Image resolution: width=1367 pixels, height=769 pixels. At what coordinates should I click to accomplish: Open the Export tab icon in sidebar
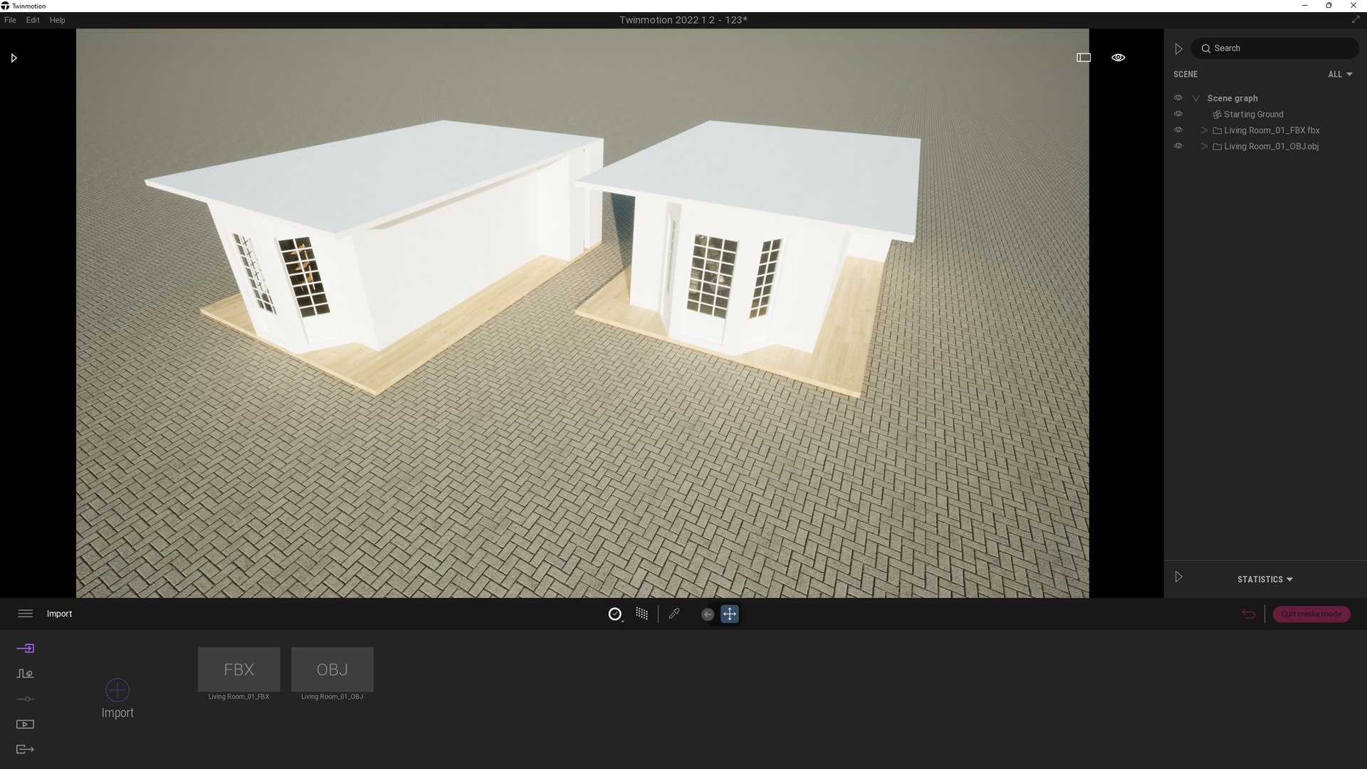coord(25,749)
